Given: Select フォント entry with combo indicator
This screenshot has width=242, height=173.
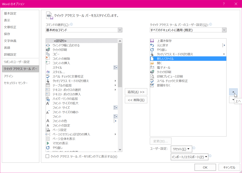Looking at the screenshot, I should tap(82, 116).
